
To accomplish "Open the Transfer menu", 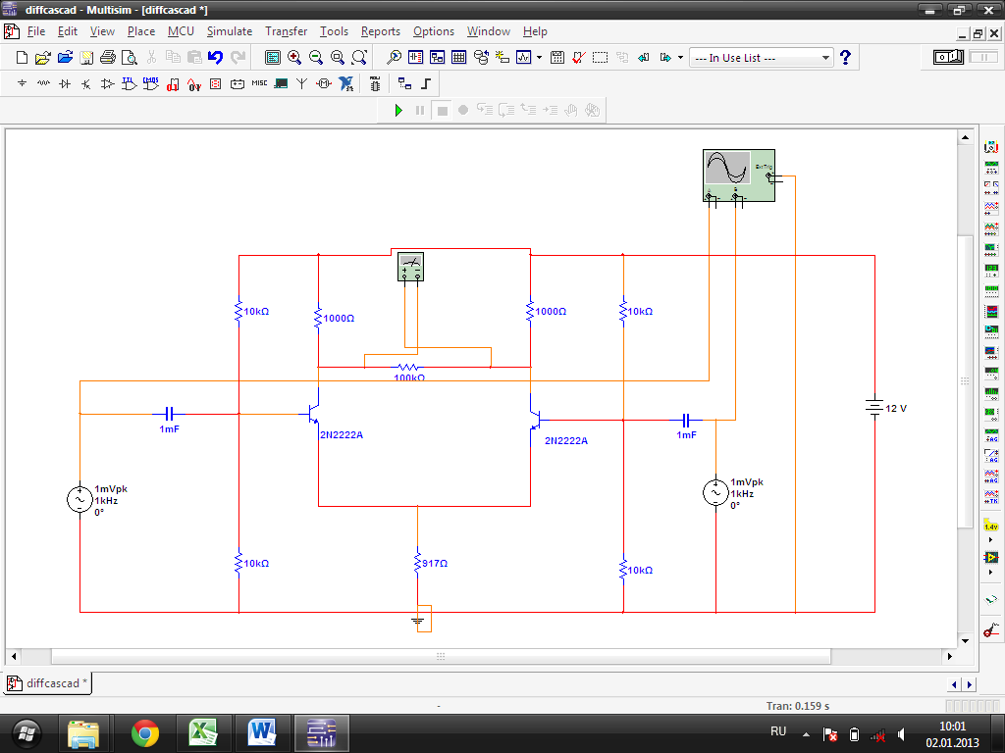I will tap(286, 31).
